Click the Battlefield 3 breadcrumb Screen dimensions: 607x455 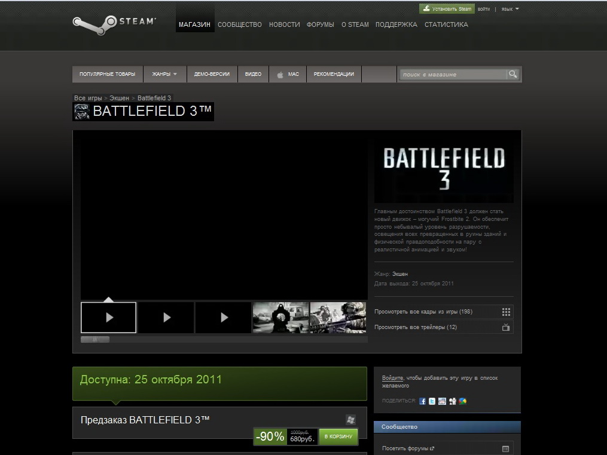click(x=154, y=98)
